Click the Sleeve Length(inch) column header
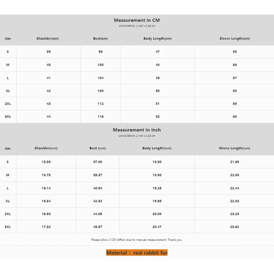Screen dimensions: 274x274 click(x=234, y=148)
